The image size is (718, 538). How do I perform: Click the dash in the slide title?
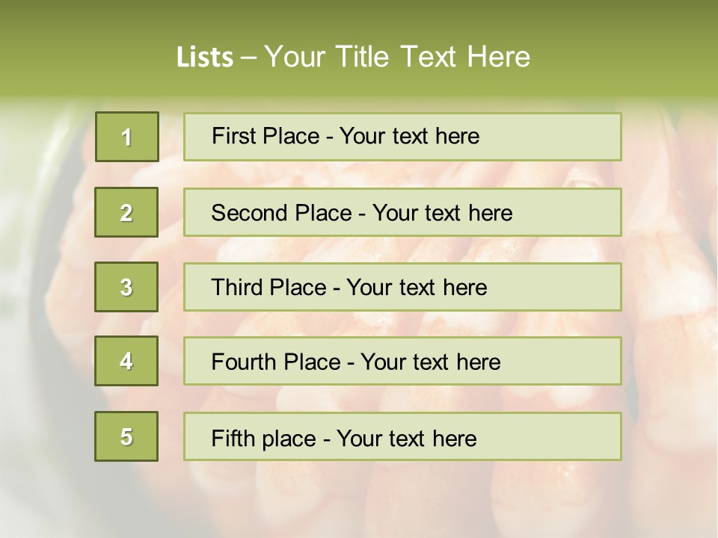(249, 57)
